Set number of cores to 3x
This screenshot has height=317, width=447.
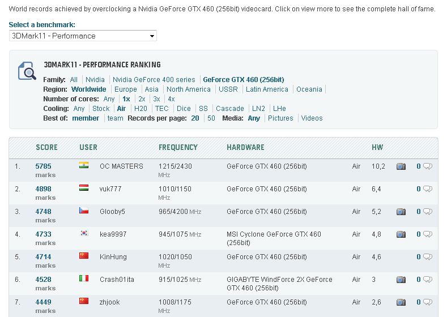(x=156, y=99)
